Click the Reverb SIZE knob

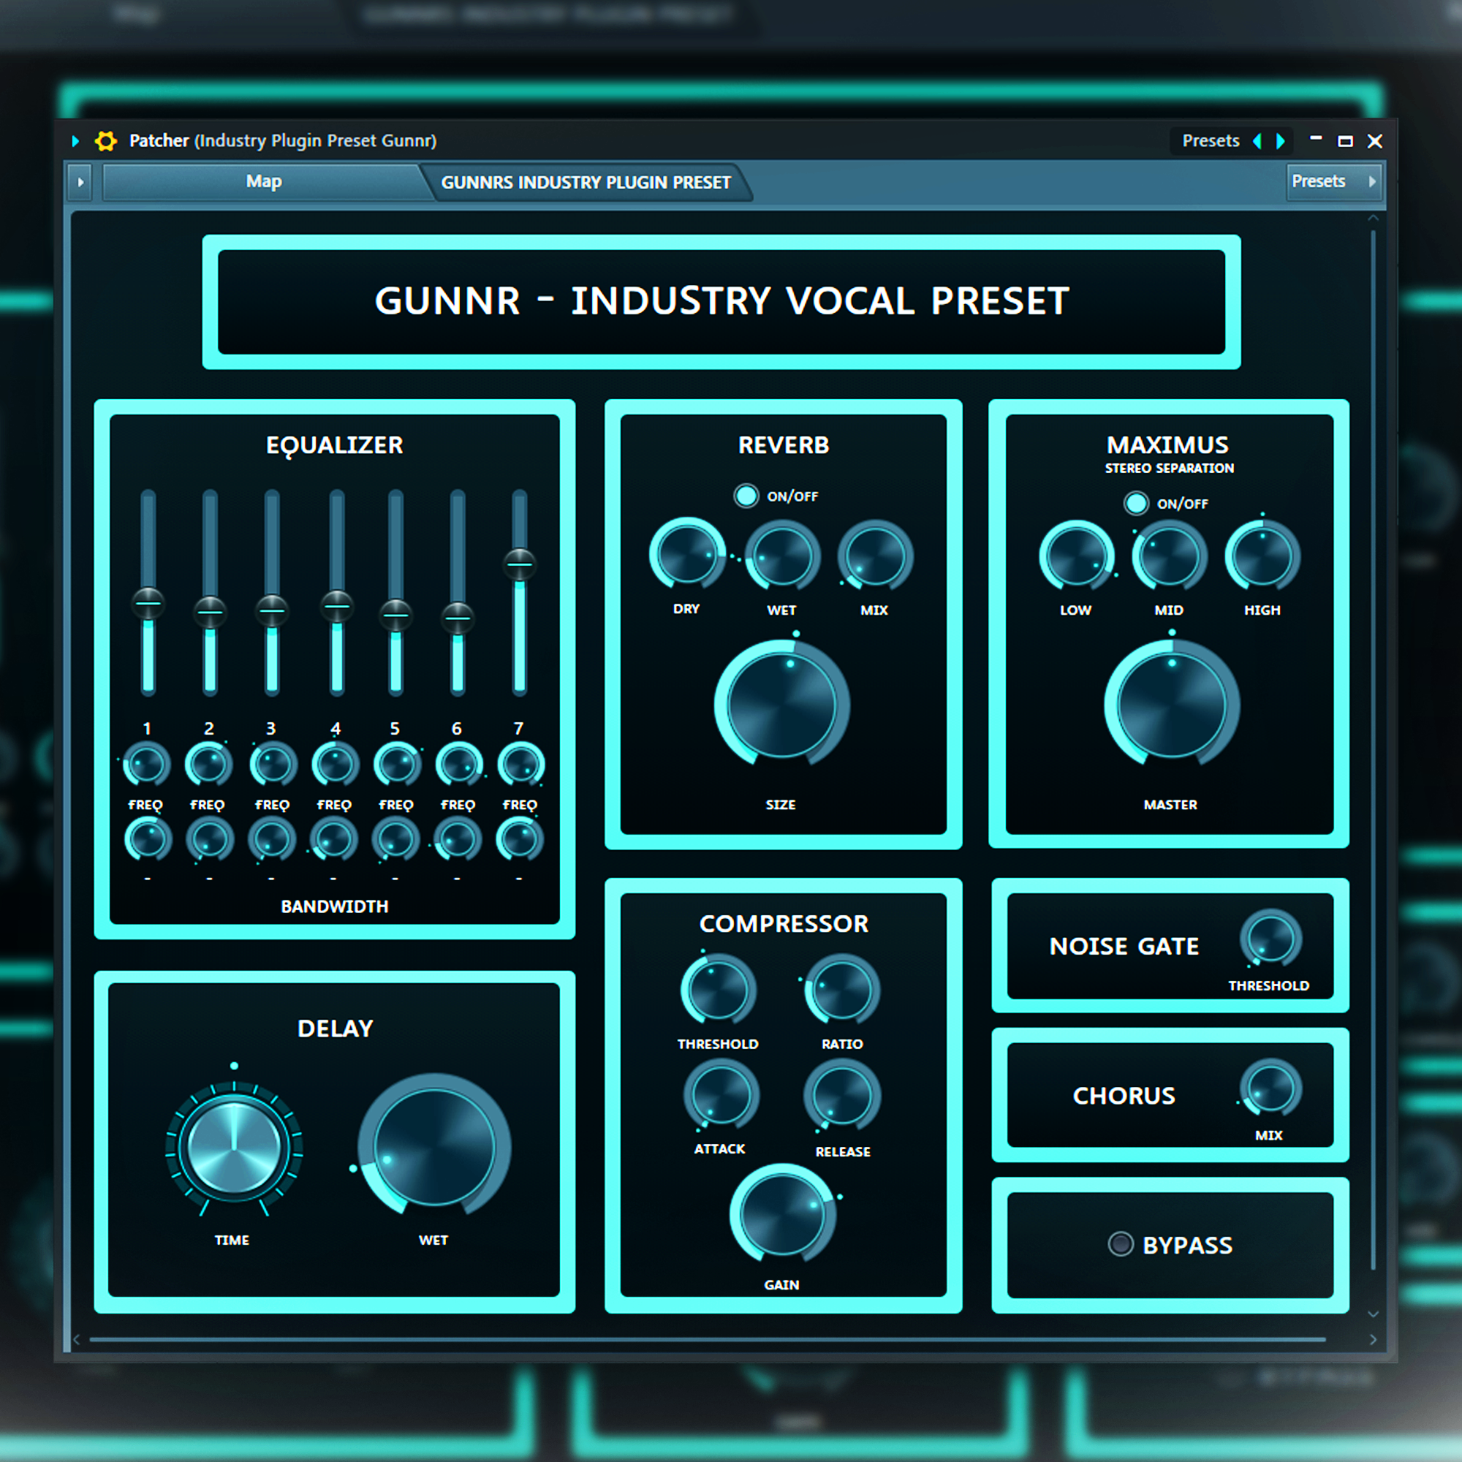pyautogui.click(x=781, y=705)
